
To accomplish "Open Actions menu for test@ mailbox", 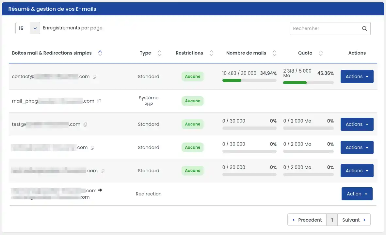I will (357, 124).
